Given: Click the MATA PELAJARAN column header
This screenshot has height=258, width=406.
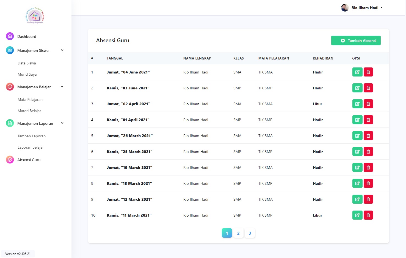Looking at the screenshot, I should pos(274,58).
